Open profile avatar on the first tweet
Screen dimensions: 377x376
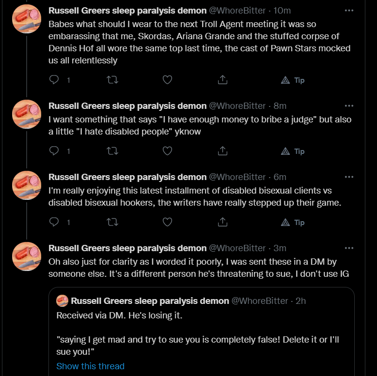27,19
